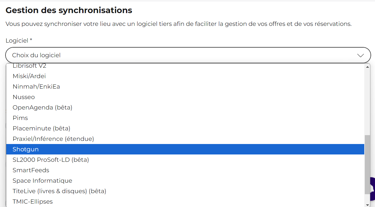The width and height of the screenshot is (375, 207).
Task: Choose Miski/Ardei option
Action: (x=185, y=76)
